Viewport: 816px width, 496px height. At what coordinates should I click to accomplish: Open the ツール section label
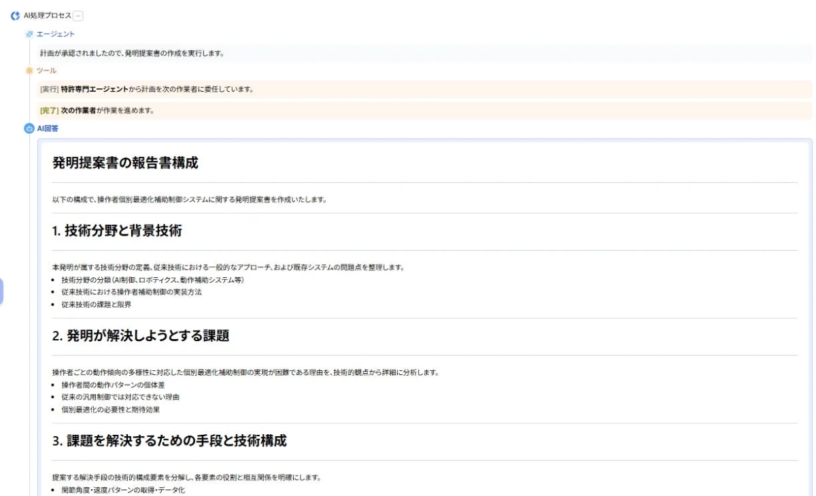click(48, 71)
